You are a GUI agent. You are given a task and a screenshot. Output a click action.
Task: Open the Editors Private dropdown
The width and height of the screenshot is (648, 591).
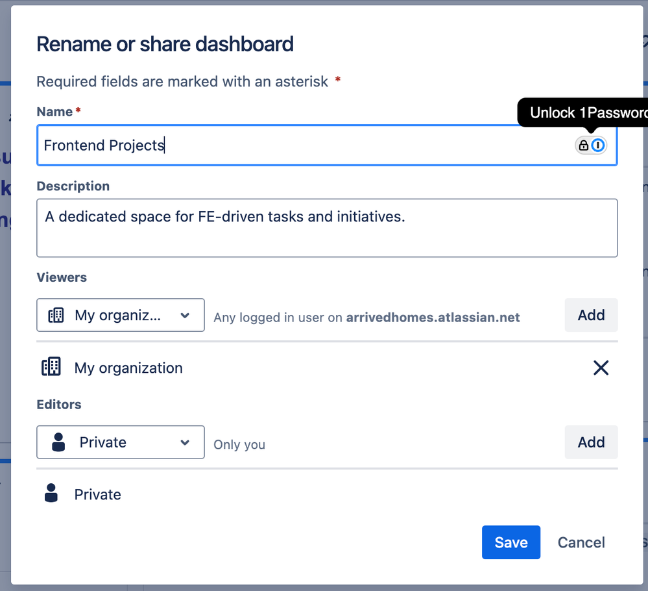121,442
